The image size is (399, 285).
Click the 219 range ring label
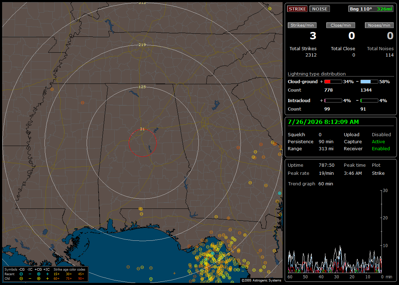coord(142,45)
